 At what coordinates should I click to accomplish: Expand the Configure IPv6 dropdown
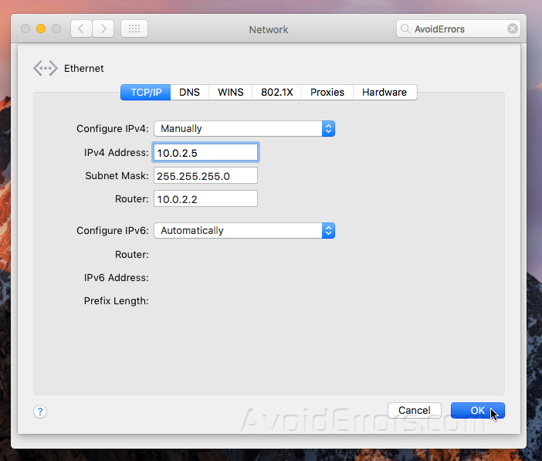click(x=328, y=230)
